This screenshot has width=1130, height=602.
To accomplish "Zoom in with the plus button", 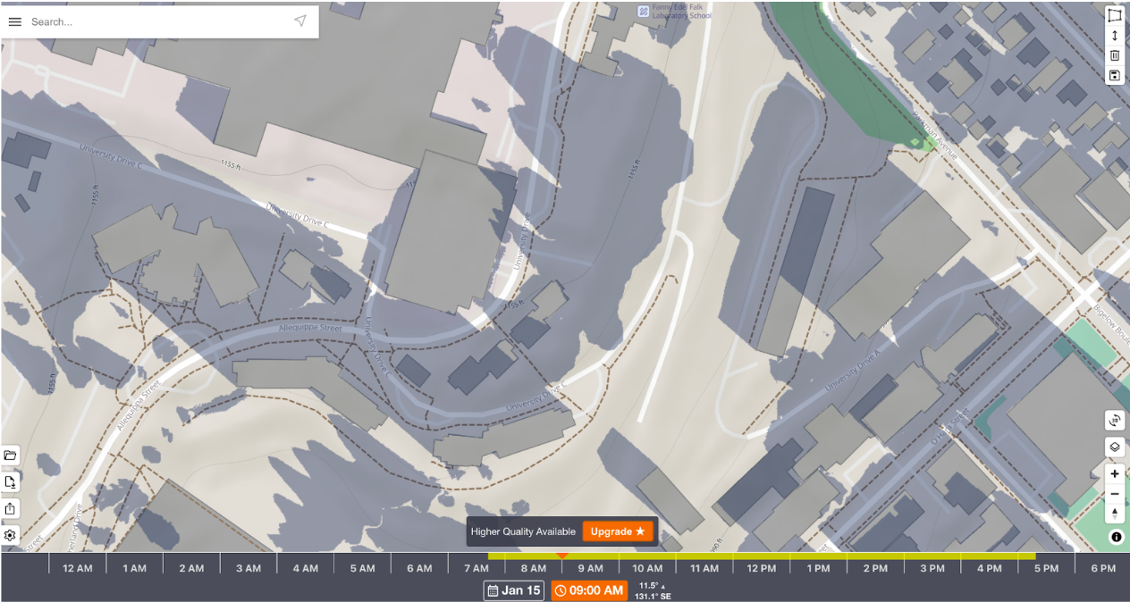I will pyautogui.click(x=1114, y=474).
